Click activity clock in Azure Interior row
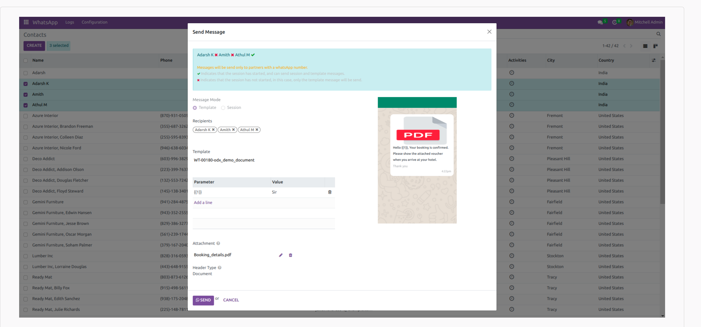 click(x=512, y=116)
